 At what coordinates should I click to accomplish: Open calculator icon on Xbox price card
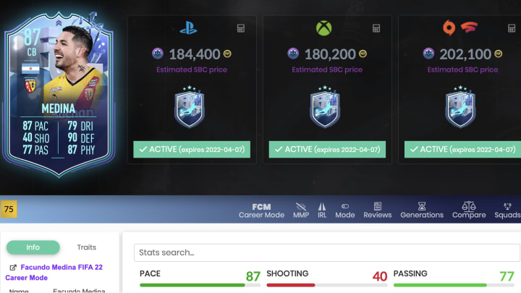376,28
